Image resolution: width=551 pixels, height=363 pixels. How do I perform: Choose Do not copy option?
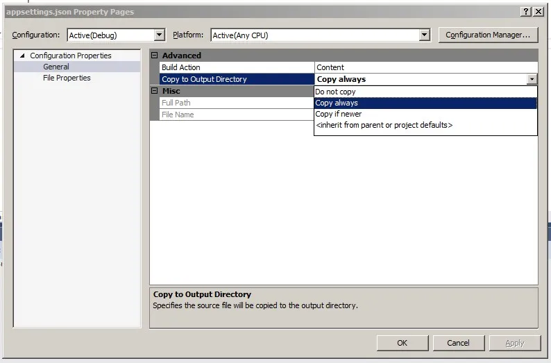pyautogui.click(x=425, y=92)
